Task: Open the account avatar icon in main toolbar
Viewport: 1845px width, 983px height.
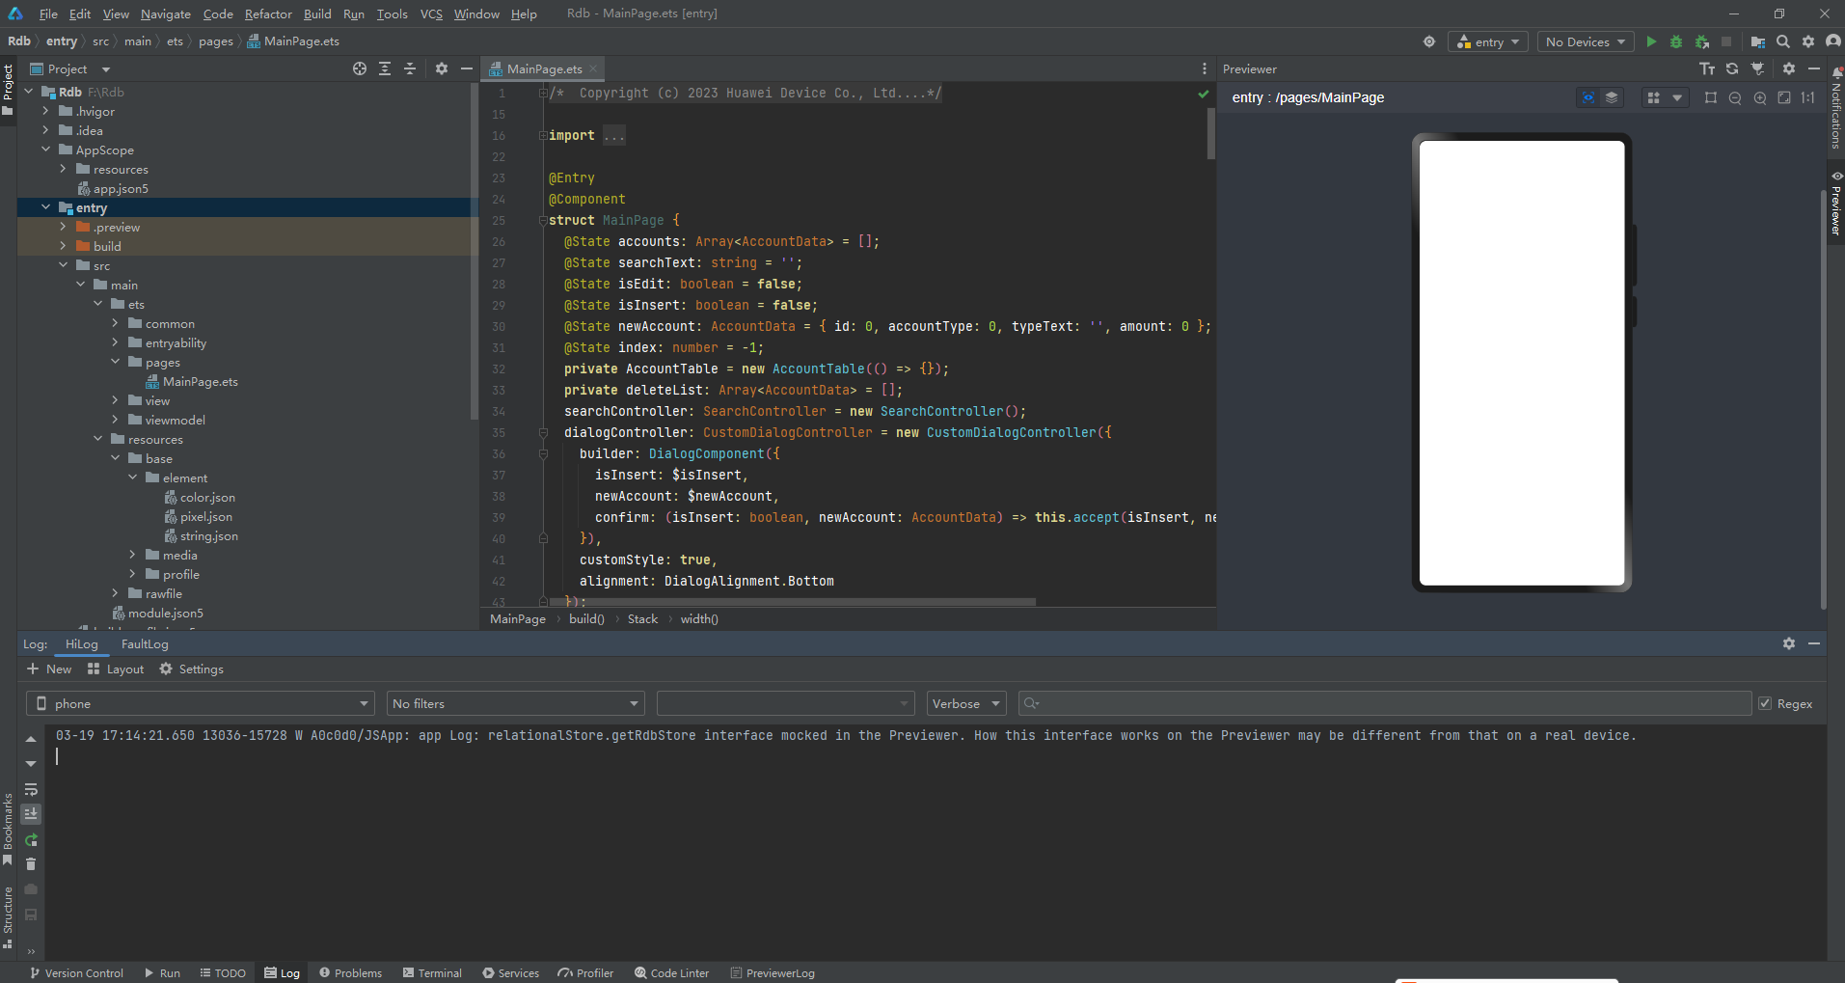Action: click(1833, 41)
